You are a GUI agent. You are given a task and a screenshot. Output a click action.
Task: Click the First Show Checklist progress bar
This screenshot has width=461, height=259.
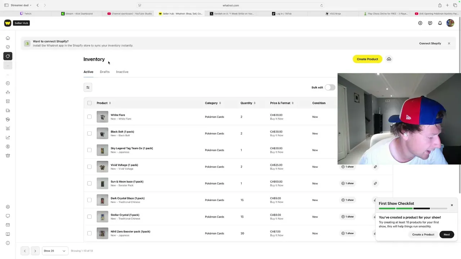[x=413, y=209]
